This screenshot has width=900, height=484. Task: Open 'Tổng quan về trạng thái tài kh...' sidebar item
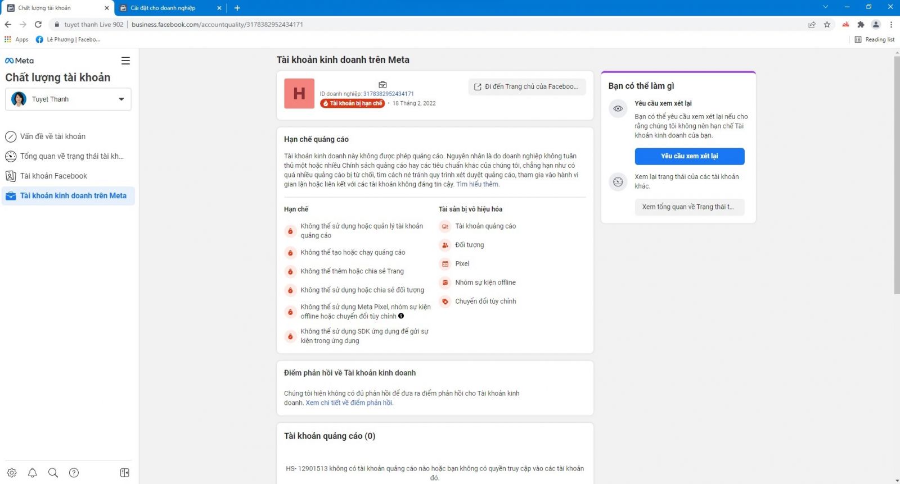[68, 156]
